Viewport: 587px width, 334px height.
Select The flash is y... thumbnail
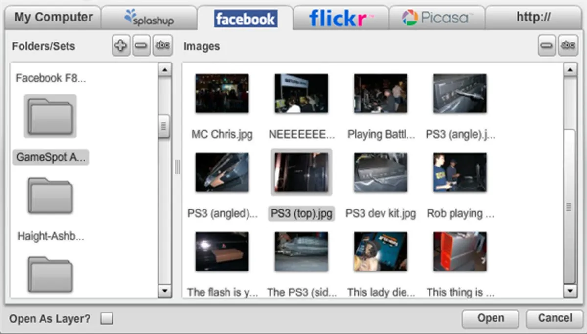point(222,251)
